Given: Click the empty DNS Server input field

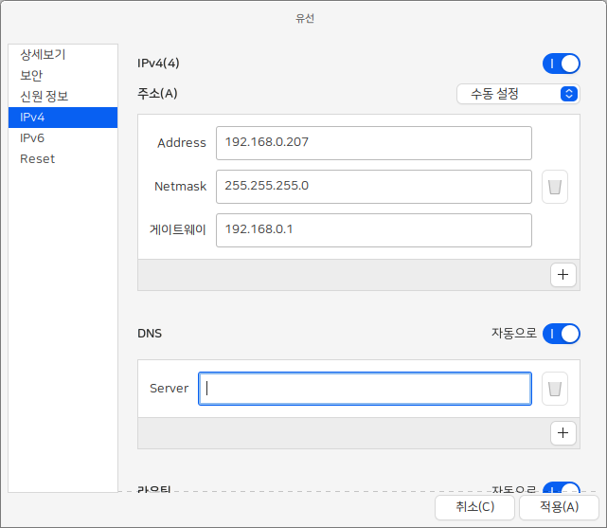Looking at the screenshot, I should tap(365, 389).
